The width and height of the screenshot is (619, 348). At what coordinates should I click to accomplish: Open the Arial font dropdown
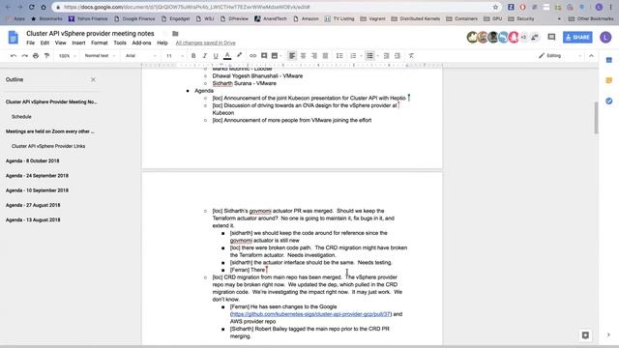click(140, 56)
